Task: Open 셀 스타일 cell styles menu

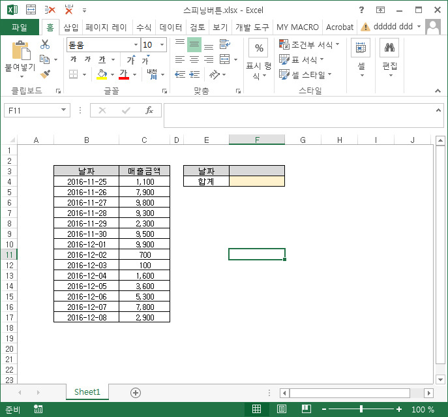Action: pos(305,74)
